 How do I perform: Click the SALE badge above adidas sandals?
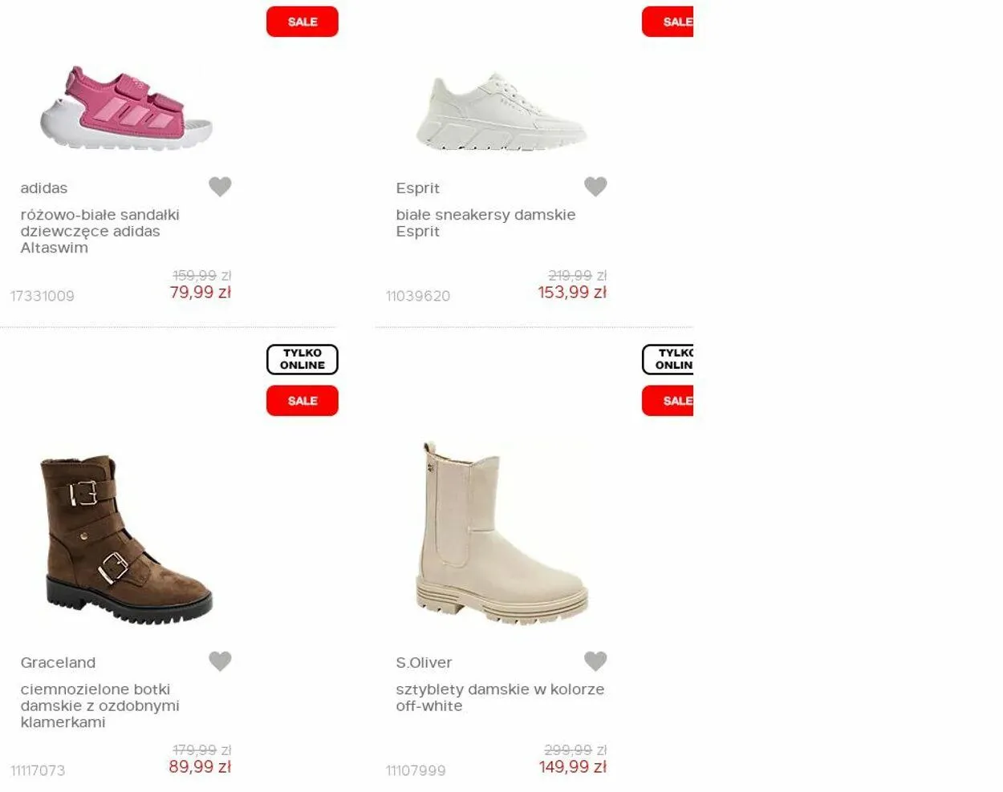click(x=303, y=22)
